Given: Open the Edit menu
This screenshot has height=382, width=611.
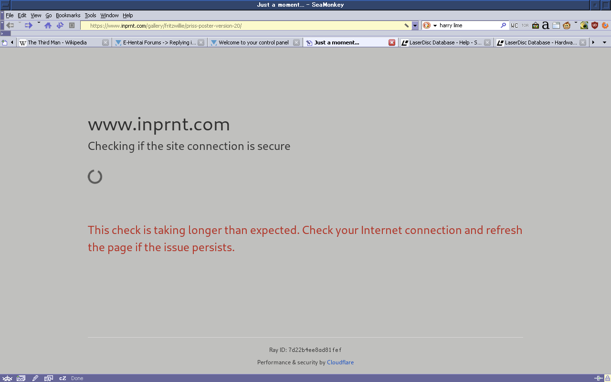Looking at the screenshot, I should [22, 15].
